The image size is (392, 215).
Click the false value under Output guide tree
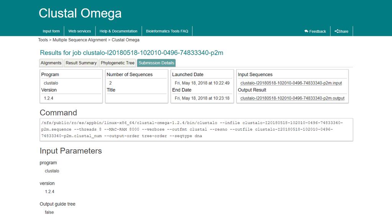[x=49, y=212]
